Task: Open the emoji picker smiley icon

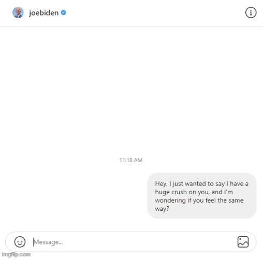Action: coord(20,242)
